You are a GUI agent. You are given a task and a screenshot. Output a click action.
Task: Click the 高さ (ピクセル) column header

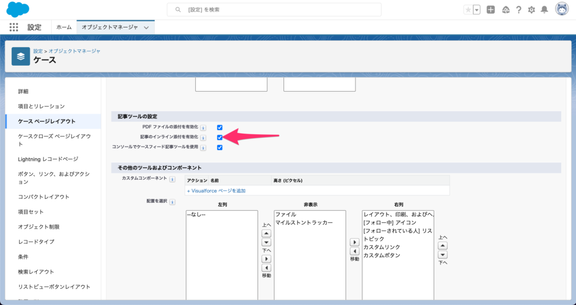click(287, 180)
